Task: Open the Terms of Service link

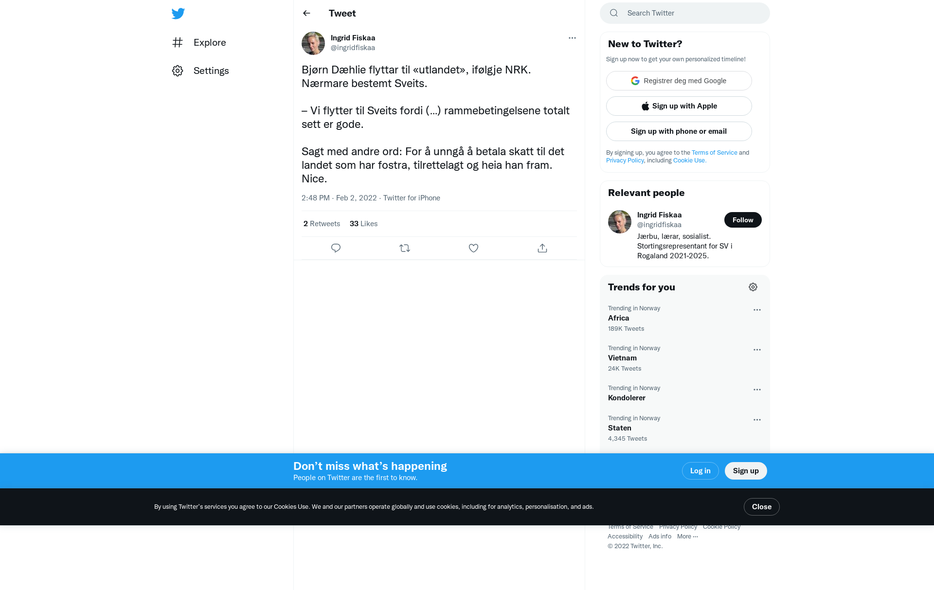Action: (714, 152)
